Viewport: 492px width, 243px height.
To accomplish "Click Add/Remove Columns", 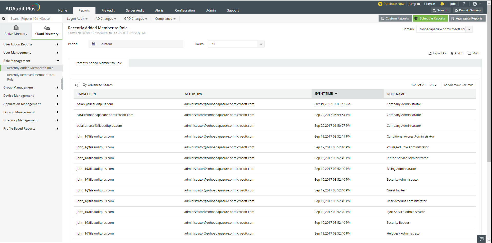I will coord(458,85).
